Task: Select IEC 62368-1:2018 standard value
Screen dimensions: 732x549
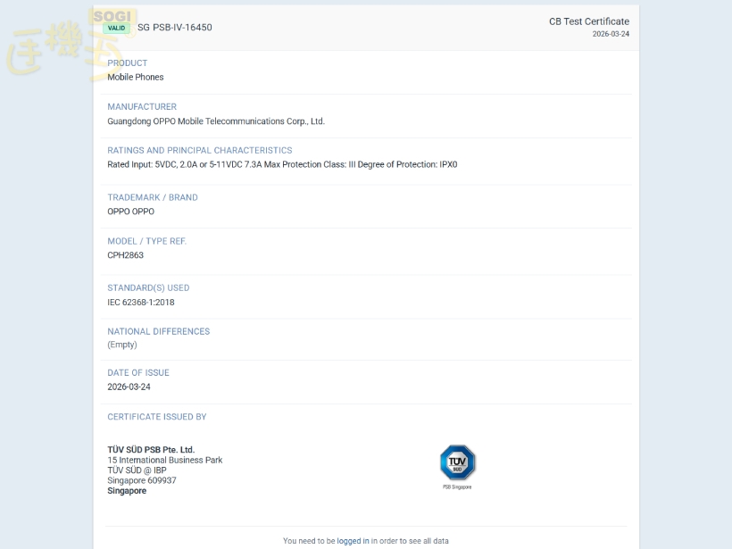Action: 141,303
